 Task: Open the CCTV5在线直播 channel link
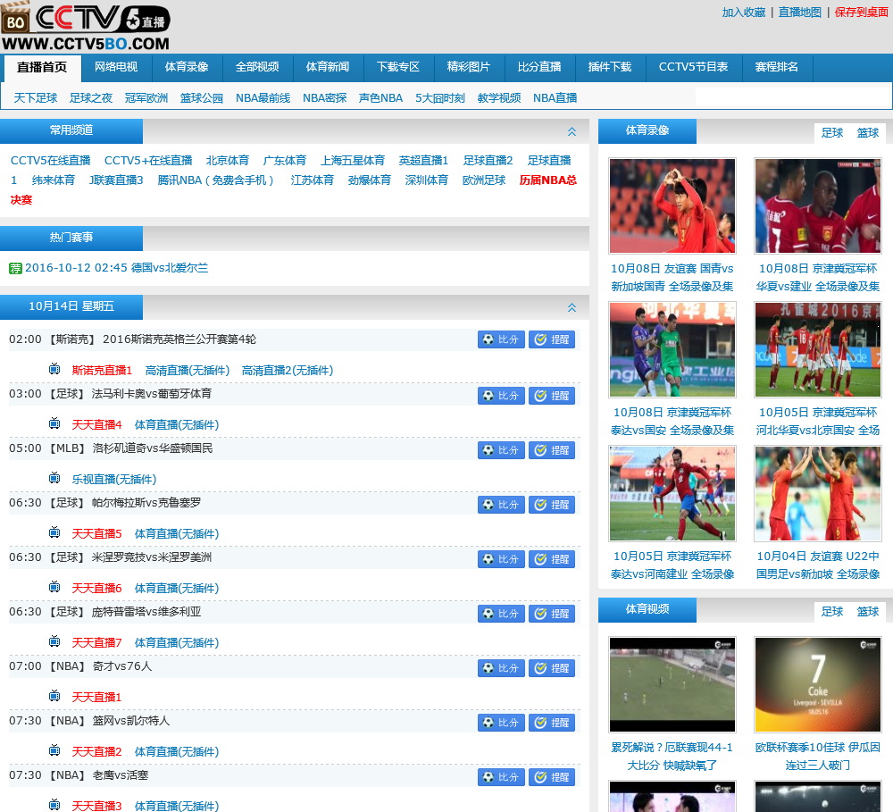pyautogui.click(x=51, y=161)
